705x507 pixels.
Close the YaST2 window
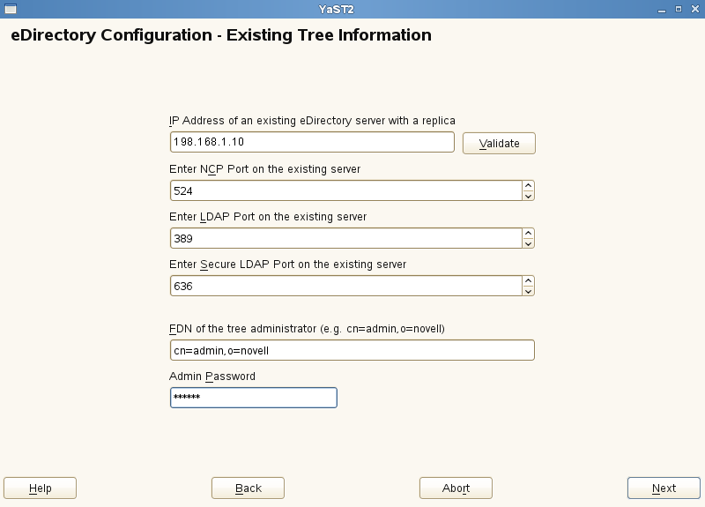(695, 9)
